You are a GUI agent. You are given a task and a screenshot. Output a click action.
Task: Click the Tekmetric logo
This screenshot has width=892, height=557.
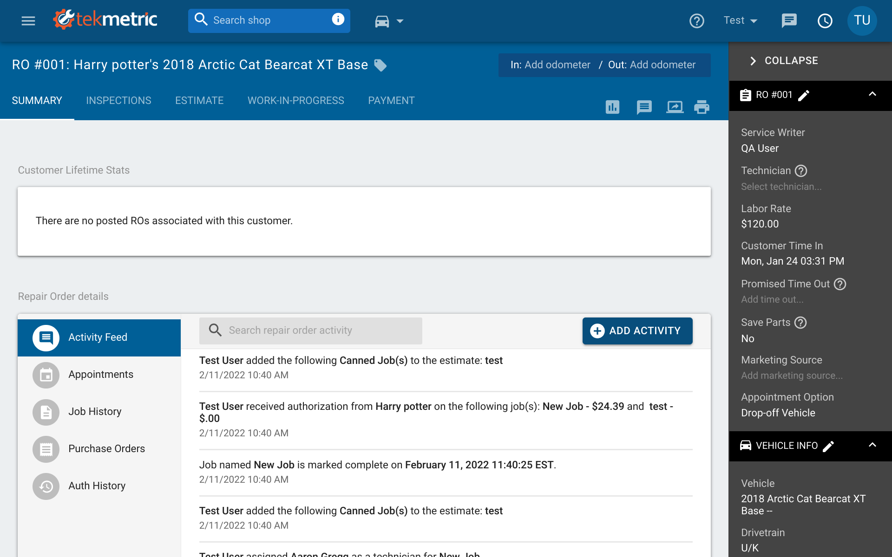(x=105, y=19)
